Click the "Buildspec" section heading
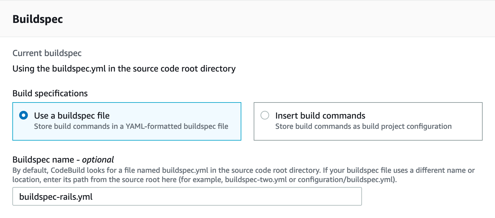Viewport: 495px width, 218px height. coord(38,19)
